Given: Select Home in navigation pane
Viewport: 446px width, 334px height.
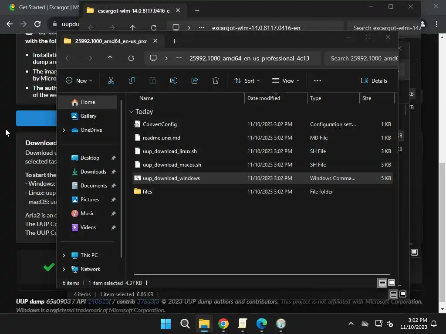Looking at the screenshot, I should 87,102.
